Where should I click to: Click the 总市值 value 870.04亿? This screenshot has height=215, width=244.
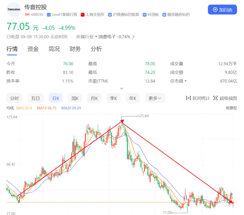[229, 81]
